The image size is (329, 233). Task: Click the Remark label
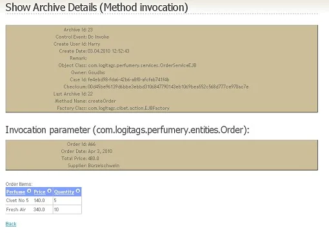tap(78, 58)
